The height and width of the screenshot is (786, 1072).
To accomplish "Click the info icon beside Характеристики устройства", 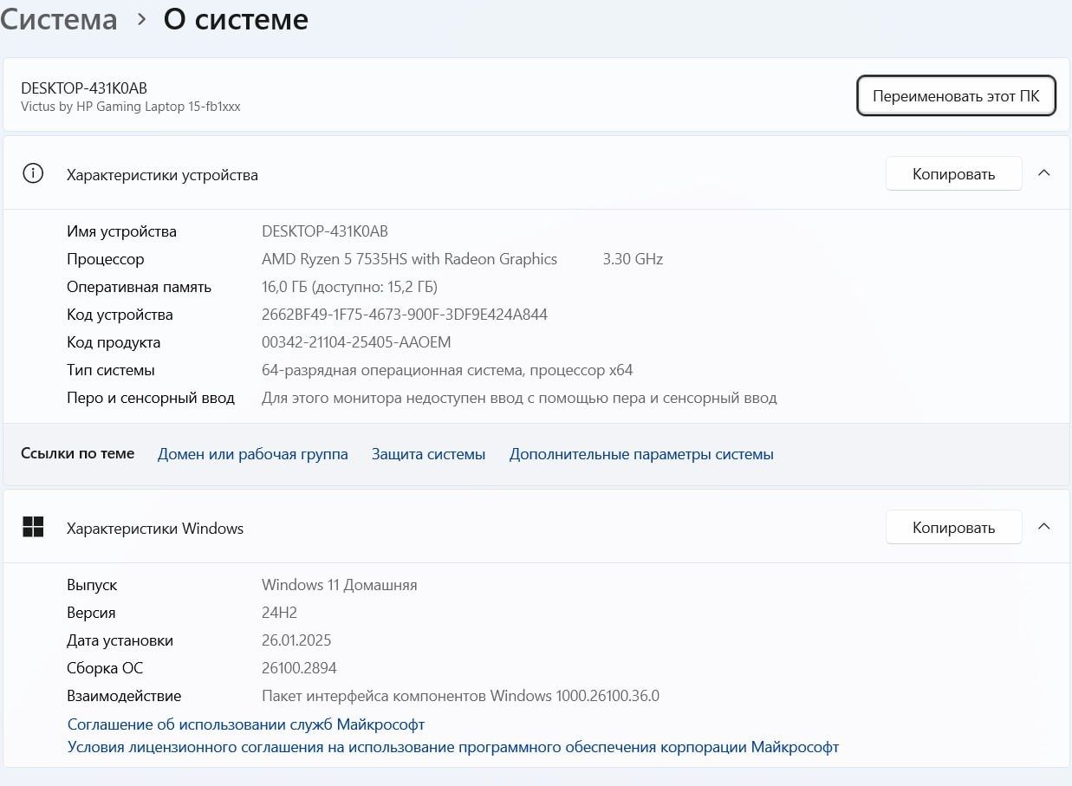I will pos(33,173).
